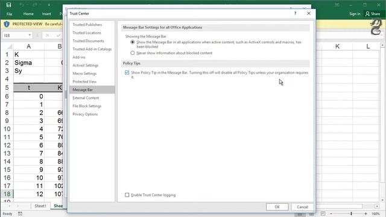386x217 pixels.
Task: Click Sign in on the Excel window
Action: [x=355, y=14]
